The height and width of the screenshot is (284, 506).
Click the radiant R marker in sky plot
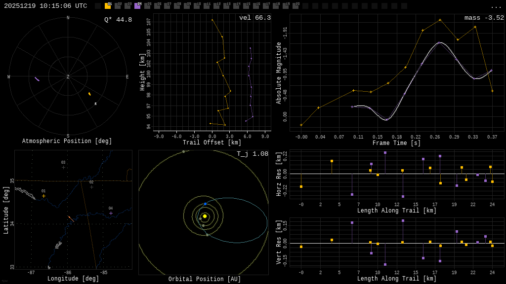[95, 104]
